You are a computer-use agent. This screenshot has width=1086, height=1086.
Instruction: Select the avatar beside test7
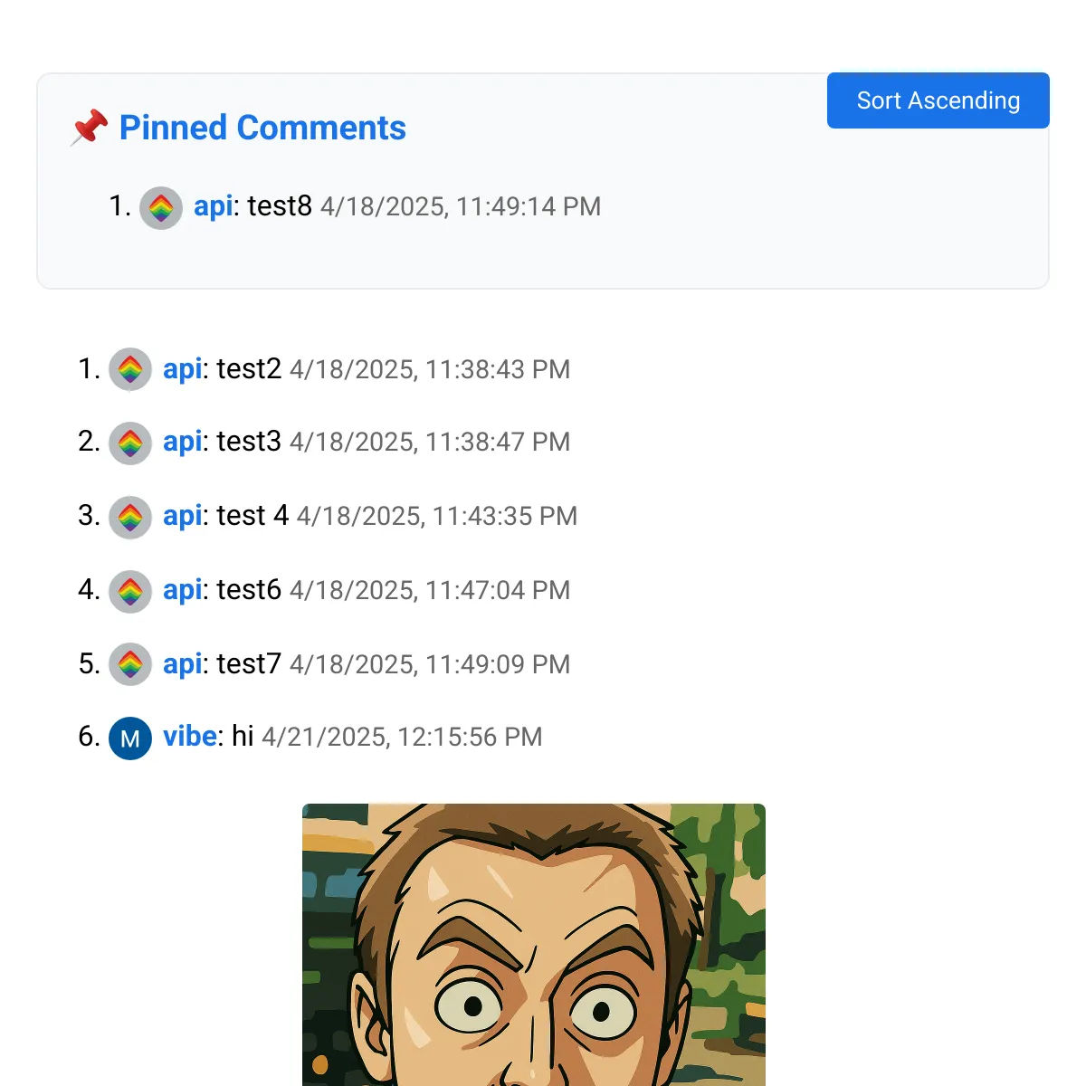[x=130, y=666]
